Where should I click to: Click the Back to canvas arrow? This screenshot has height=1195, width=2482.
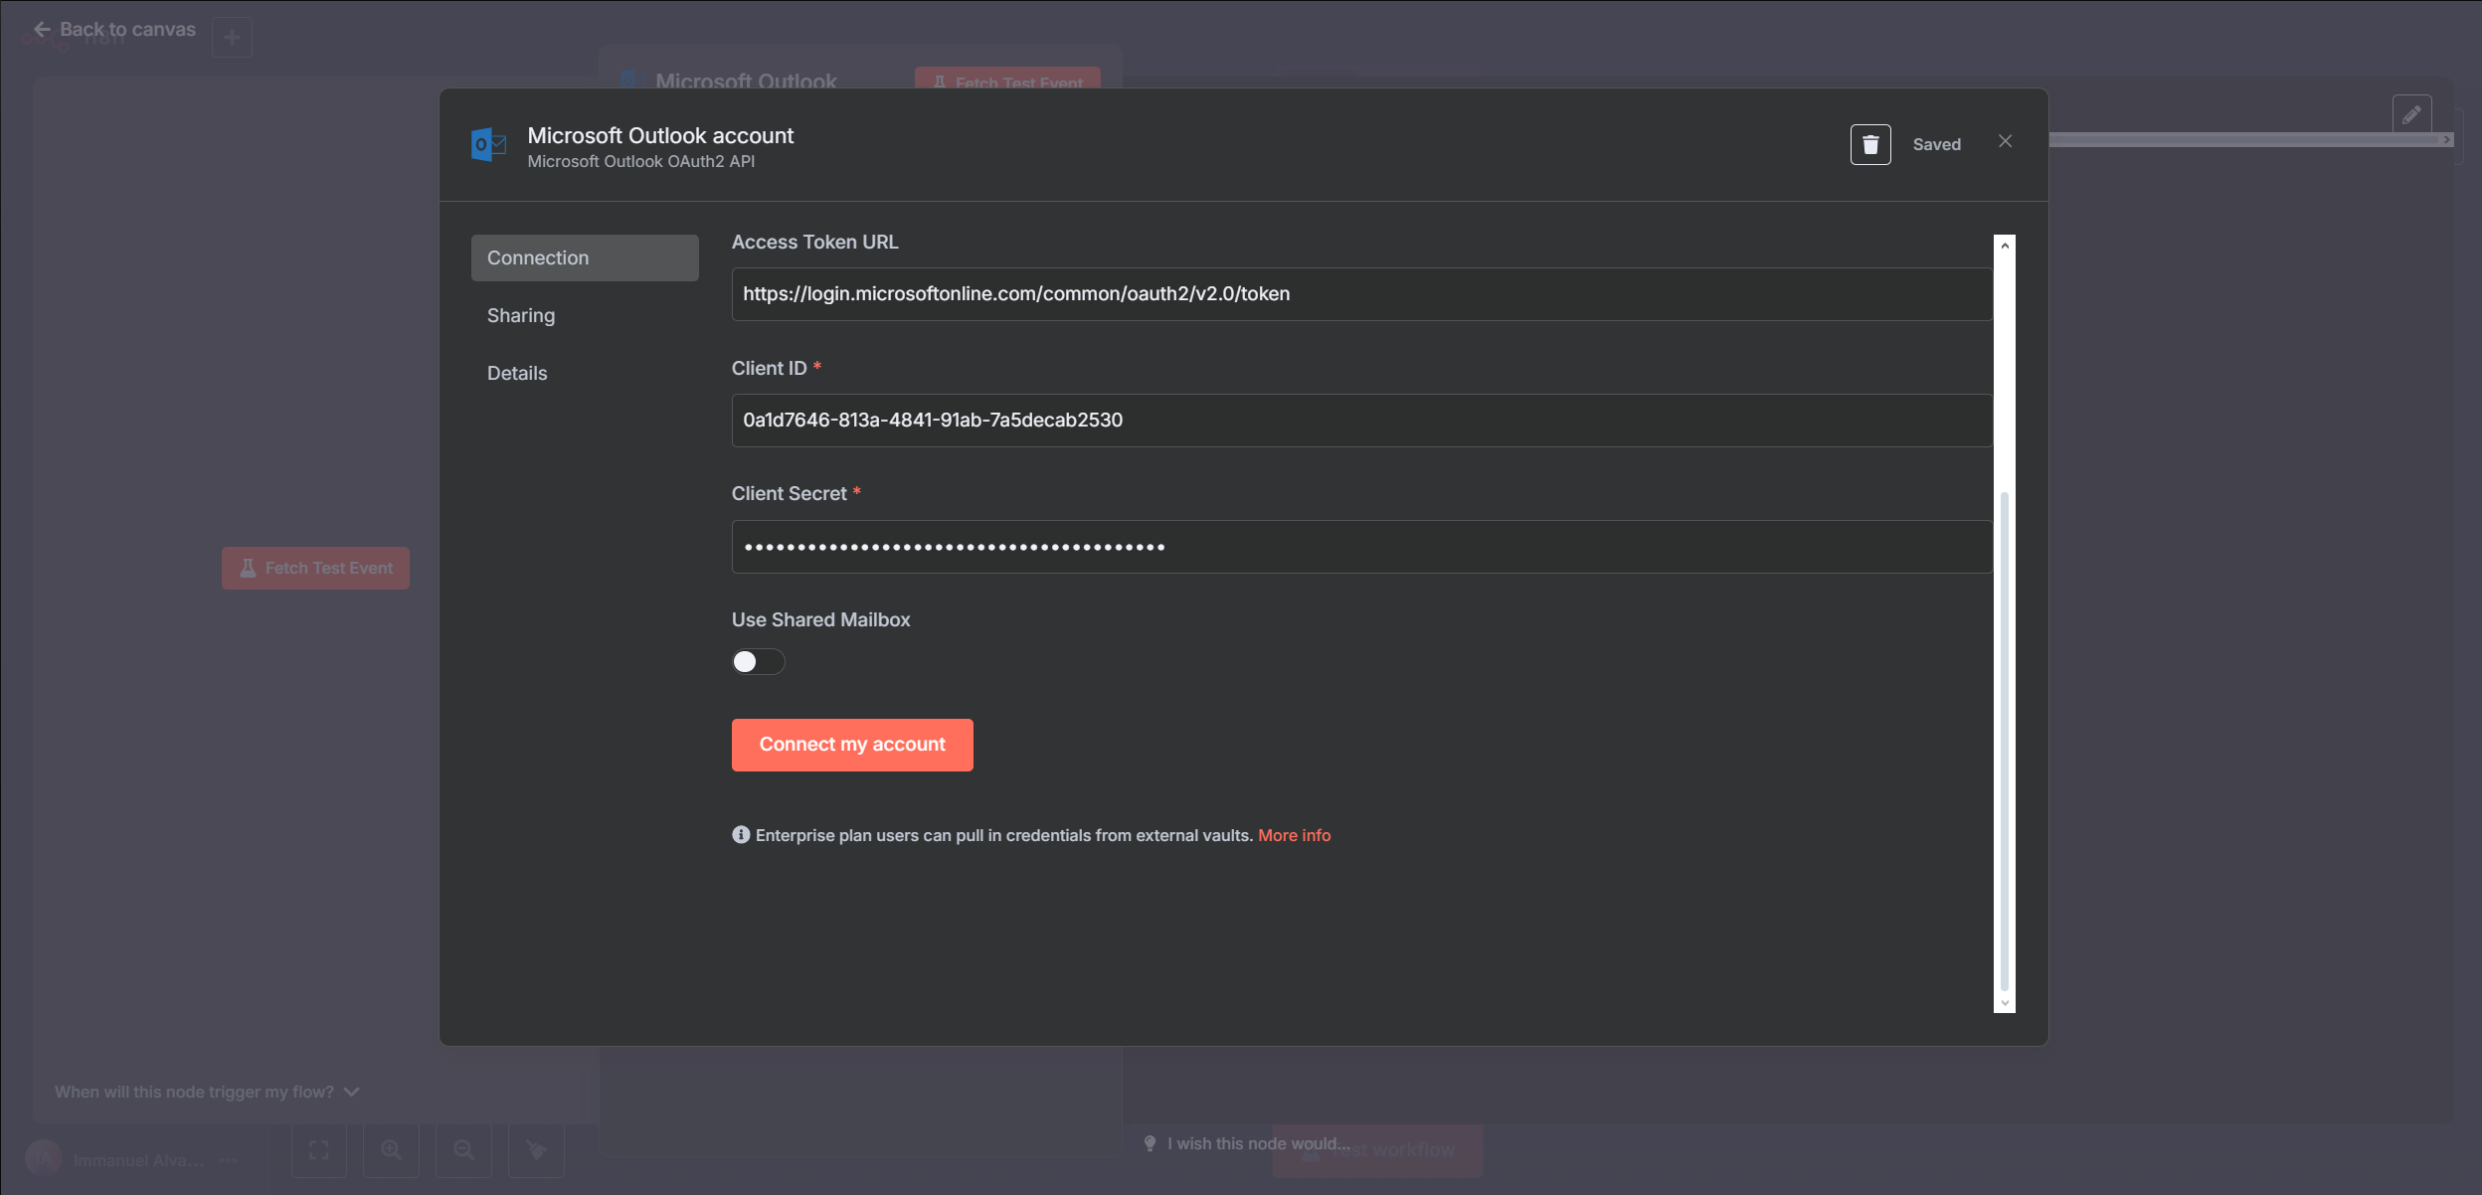click(42, 30)
